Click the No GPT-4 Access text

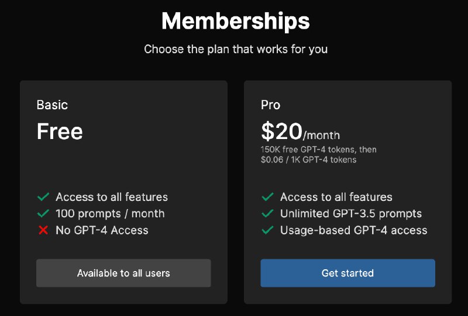pyautogui.click(x=102, y=230)
